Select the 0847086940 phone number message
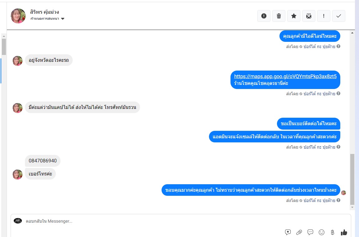The height and width of the screenshot is (237, 359). click(43, 161)
